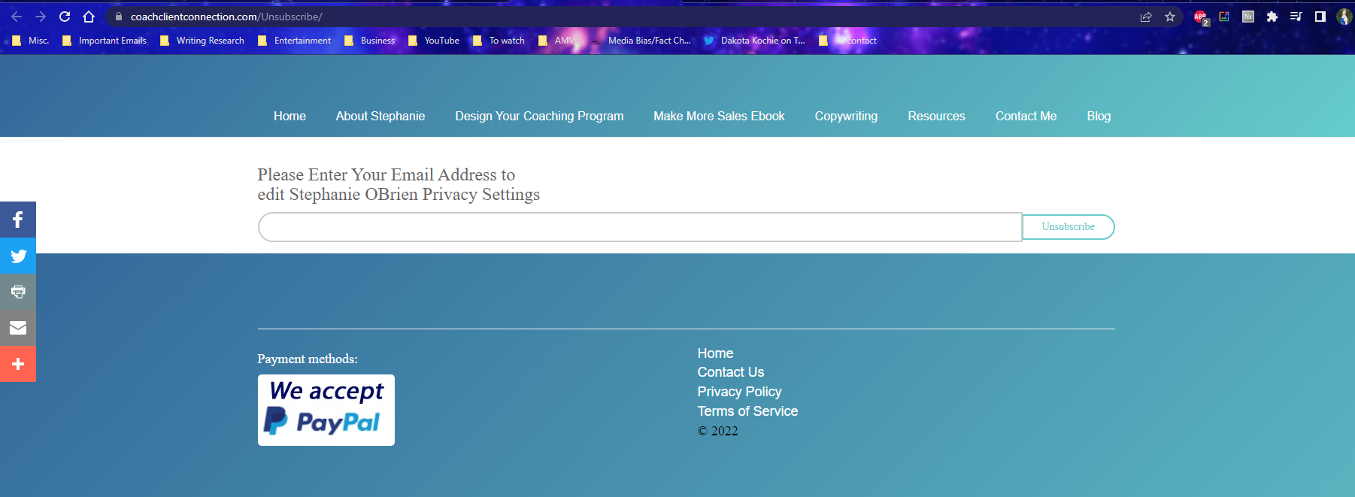Open the Extensions puzzle menu
1355x497 pixels.
tap(1272, 17)
